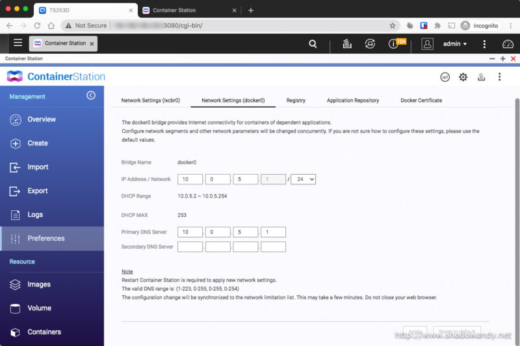The image size is (520, 346).
Task: Open the notifications icon with 10+ badge
Action: [394, 43]
